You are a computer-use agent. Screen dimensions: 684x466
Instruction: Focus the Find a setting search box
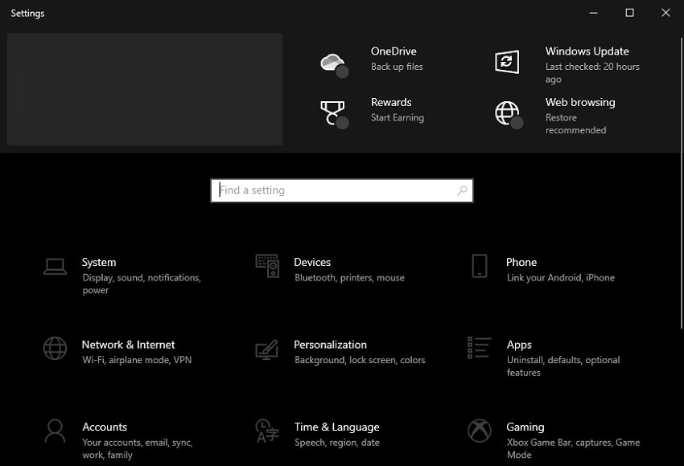click(342, 190)
